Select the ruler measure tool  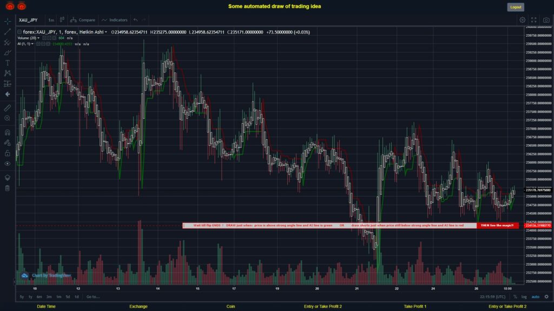(x=8, y=108)
